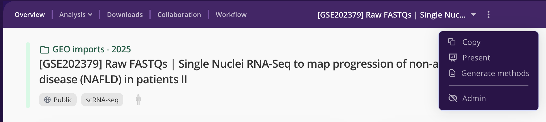
Task: Open the Workflow tab
Action: (x=231, y=14)
